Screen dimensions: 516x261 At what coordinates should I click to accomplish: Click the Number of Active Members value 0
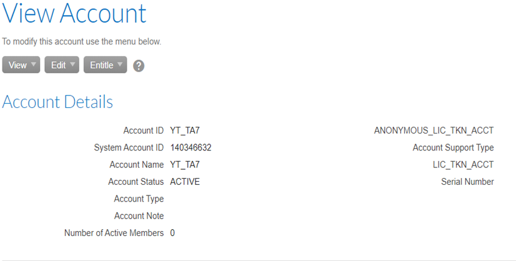(172, 233)
